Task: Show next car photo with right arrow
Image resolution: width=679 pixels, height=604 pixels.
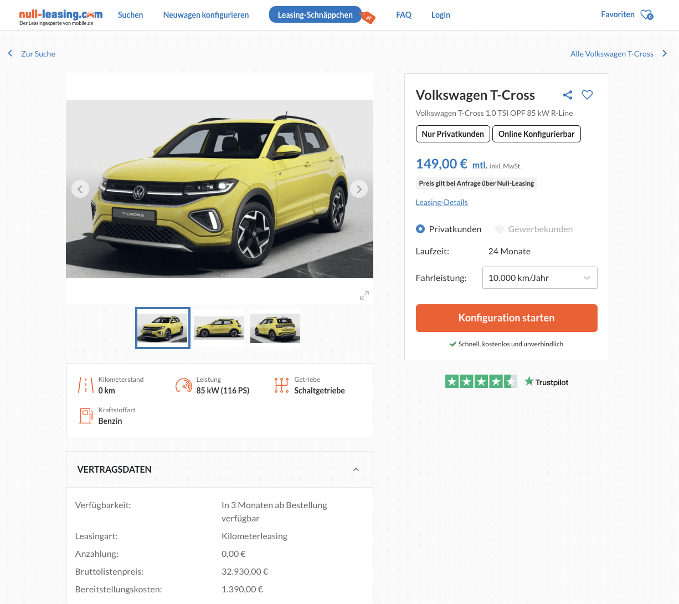Action: pyautogui.click(x=359, y=189)
